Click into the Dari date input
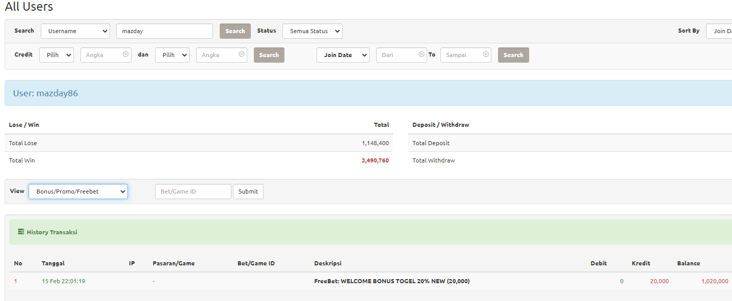Image resolution: width=732 pixels, height=301 pixels. coord(397,55)
